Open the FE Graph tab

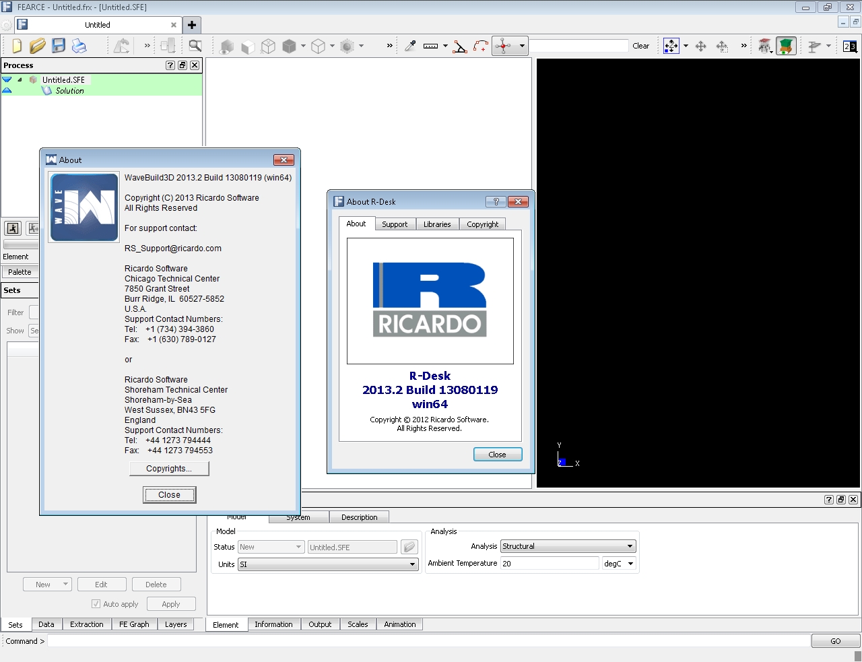pos(134,624)
